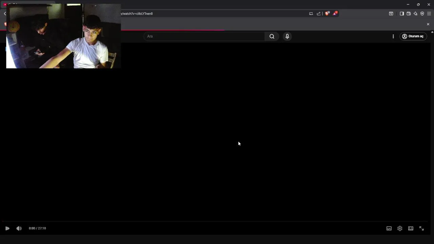Open the Brave Shields lion icon
Image resolution: width=434 pixels, height=244 pixels.
[327, 14]
